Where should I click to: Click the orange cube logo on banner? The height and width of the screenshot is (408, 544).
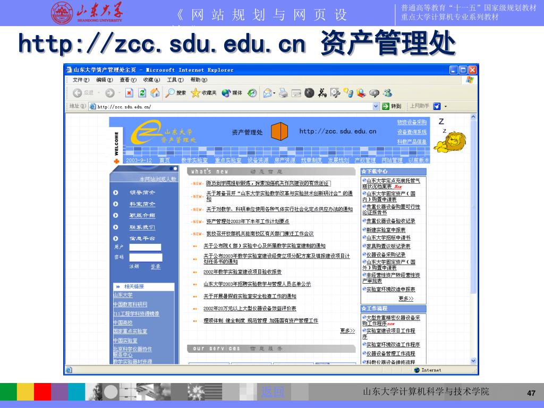pos(279,132)
